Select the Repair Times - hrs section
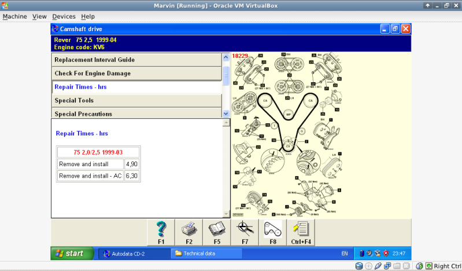This screenshot has width=462, height=271. (136, 87)
